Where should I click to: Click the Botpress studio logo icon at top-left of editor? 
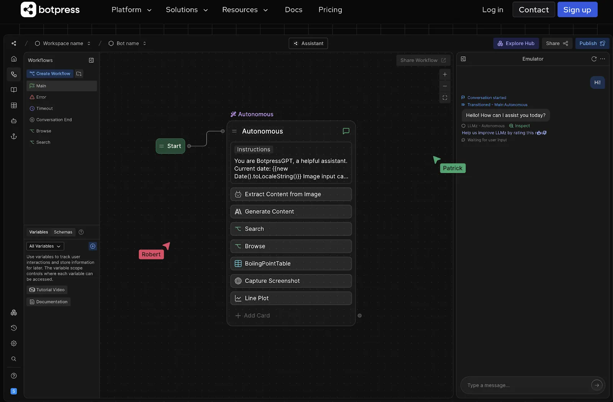14,43
